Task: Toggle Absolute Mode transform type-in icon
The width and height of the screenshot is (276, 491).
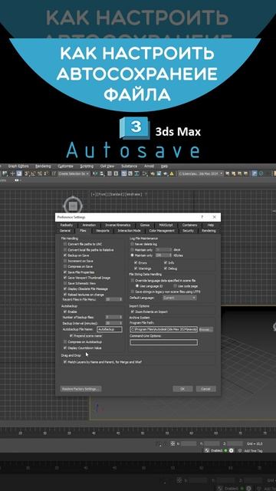Action: (x=172, y=443)
